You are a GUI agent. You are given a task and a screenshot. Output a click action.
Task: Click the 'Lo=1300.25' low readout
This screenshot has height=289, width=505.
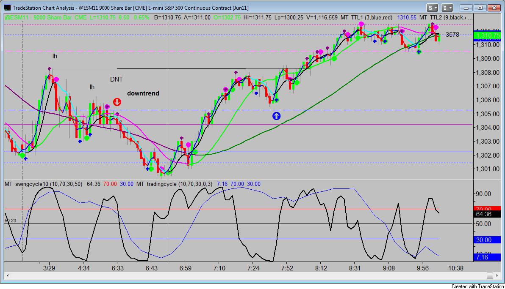click(289, 17)
